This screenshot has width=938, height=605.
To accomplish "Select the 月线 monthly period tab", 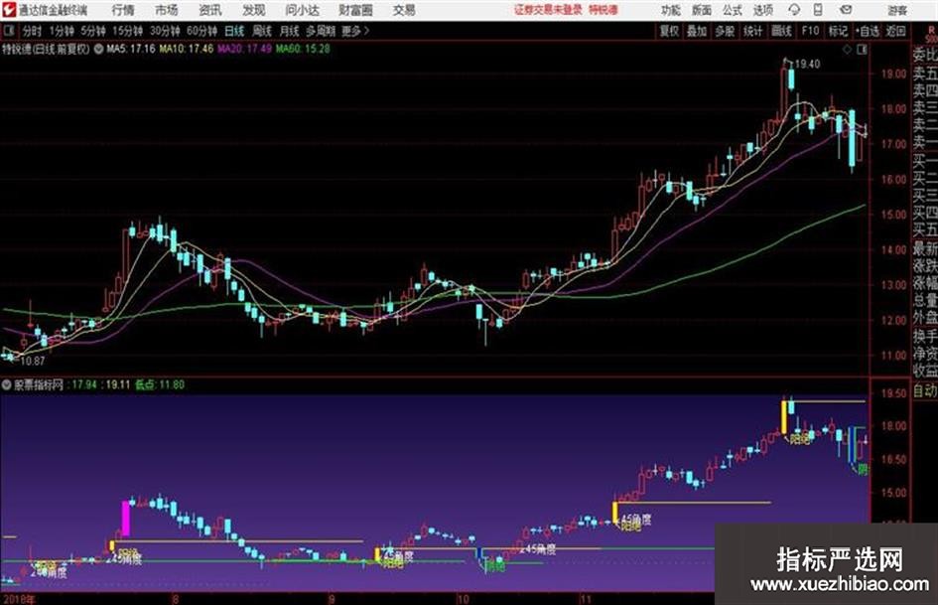I will click(290, 31).
